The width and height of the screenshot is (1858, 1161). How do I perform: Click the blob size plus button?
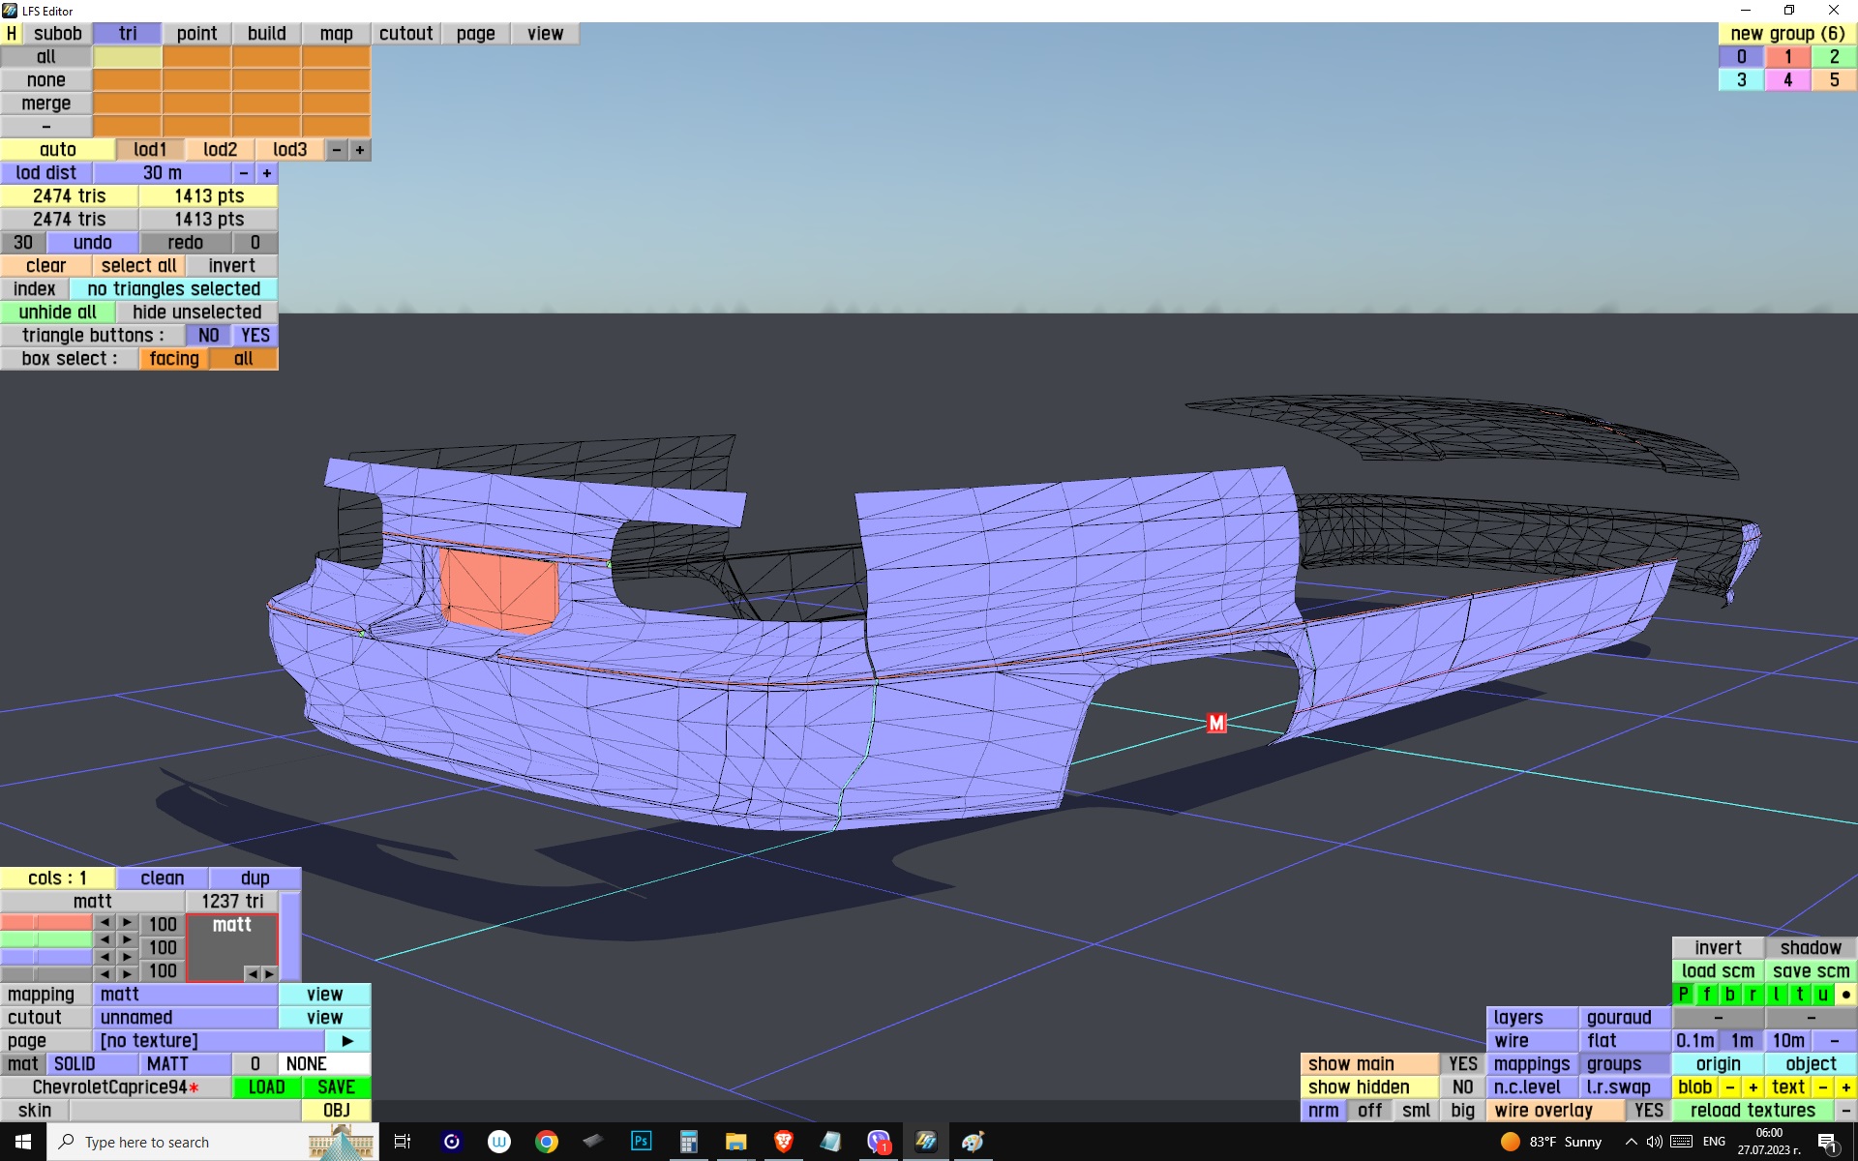point(1753,1087)
